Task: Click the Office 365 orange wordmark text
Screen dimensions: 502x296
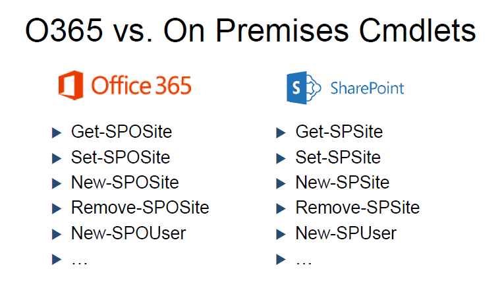Action: pos(141,86)
